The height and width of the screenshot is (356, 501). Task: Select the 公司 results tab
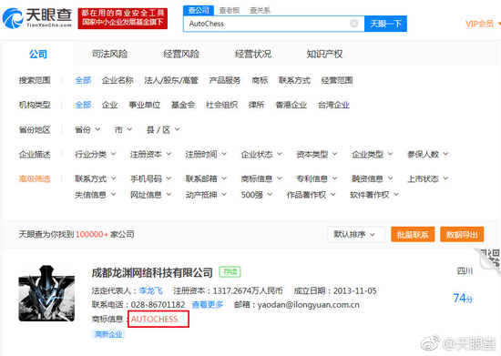37,54
